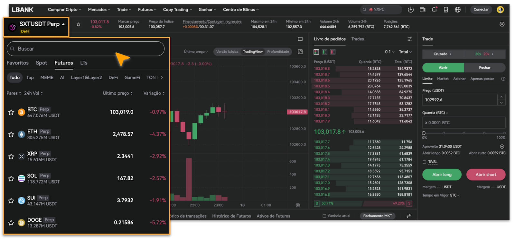Click the download app icon in header
The height and width of the screenshot is (239, 515).
coord(410,10)
